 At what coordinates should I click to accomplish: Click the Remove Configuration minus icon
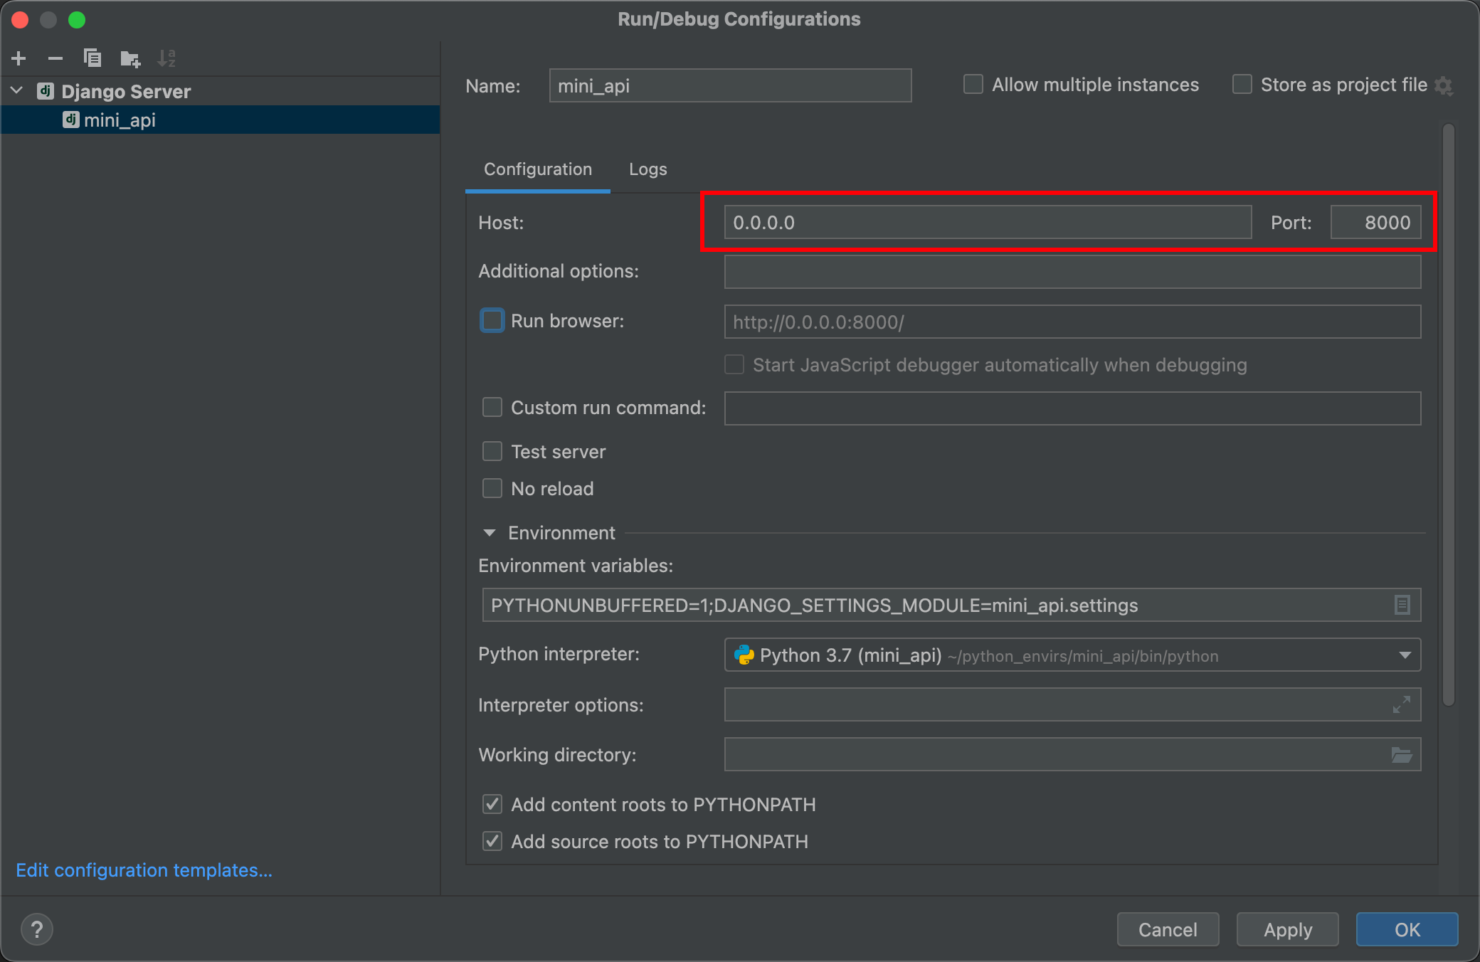[x=55, y=58]
